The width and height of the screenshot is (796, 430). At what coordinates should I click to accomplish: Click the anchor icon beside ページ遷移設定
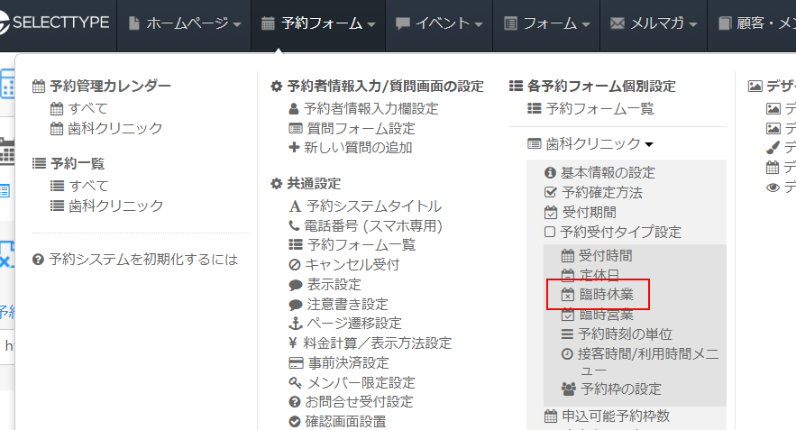[294, 324]
